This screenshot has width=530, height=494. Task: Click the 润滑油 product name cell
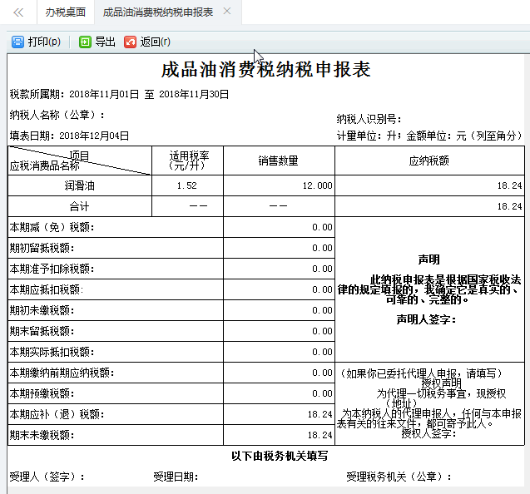(x=80, y=185)
